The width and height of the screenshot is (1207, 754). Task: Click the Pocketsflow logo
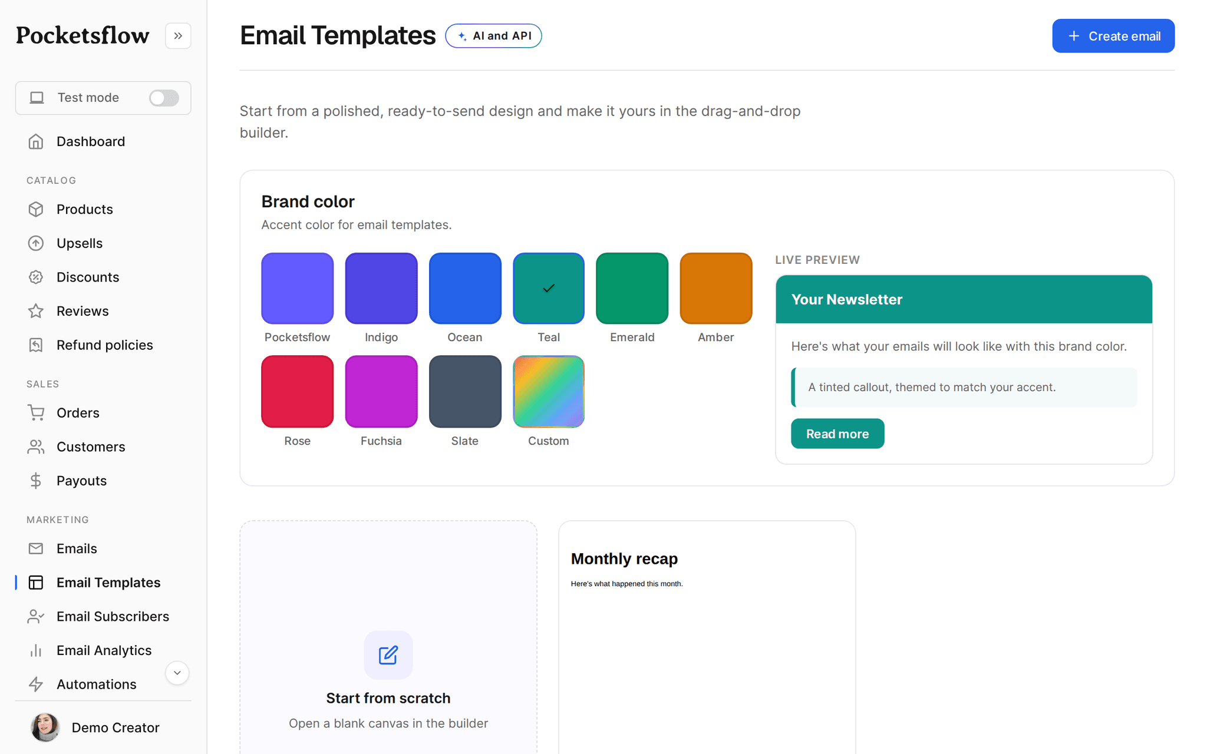[x=83, y=35]
